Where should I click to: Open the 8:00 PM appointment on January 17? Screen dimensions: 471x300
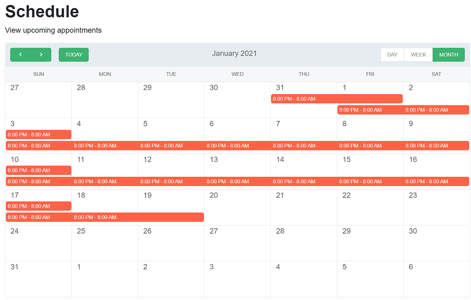(38, 206)
